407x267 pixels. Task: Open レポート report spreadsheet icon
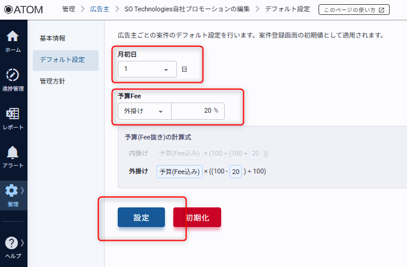pyautogui.click(x=13, y=114)
